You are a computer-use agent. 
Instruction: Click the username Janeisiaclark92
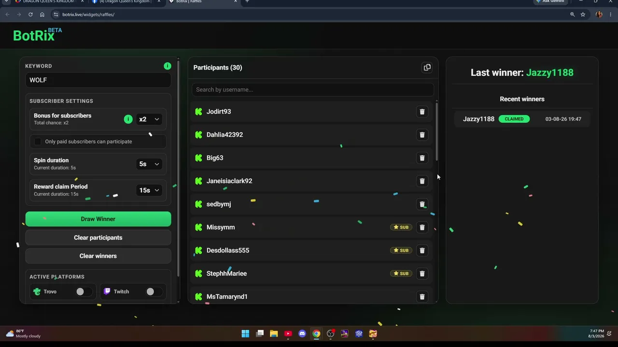coord(229,181)
